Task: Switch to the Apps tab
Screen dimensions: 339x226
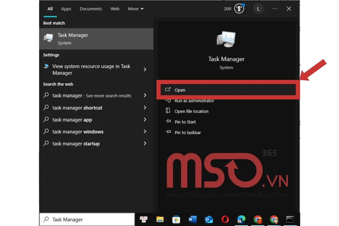Action: coord(66,9)
